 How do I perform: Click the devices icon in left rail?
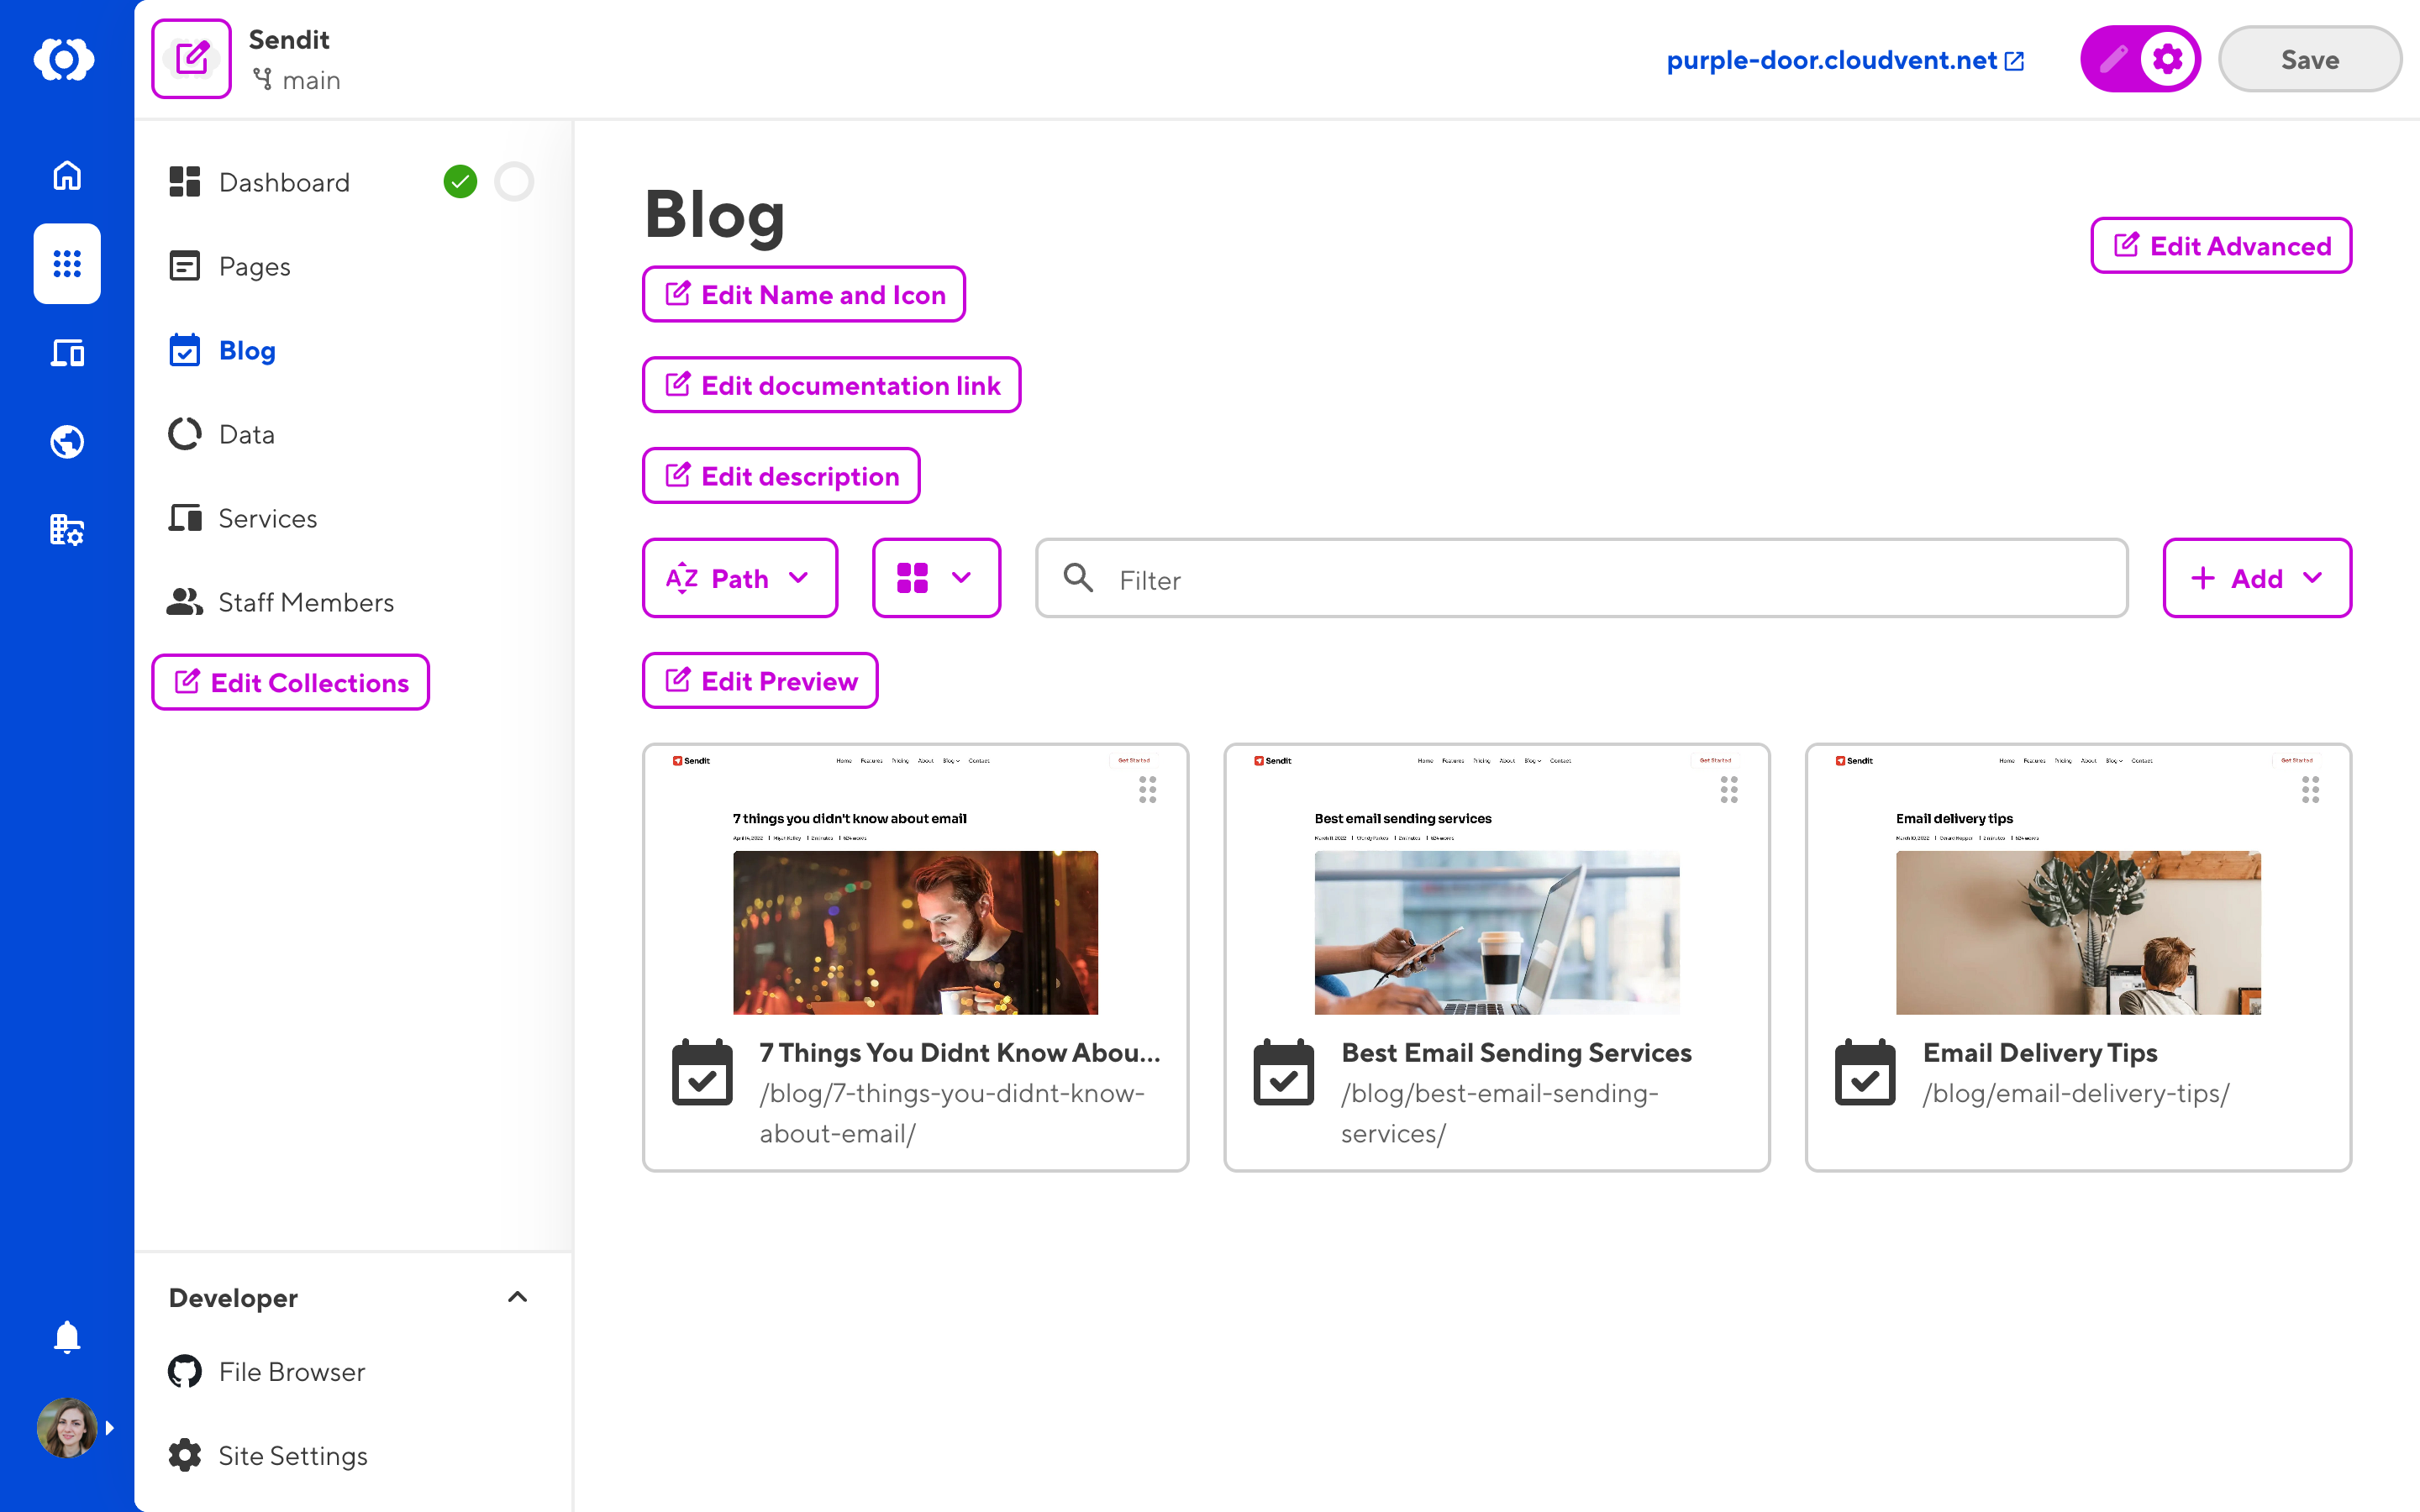(67, 353)
